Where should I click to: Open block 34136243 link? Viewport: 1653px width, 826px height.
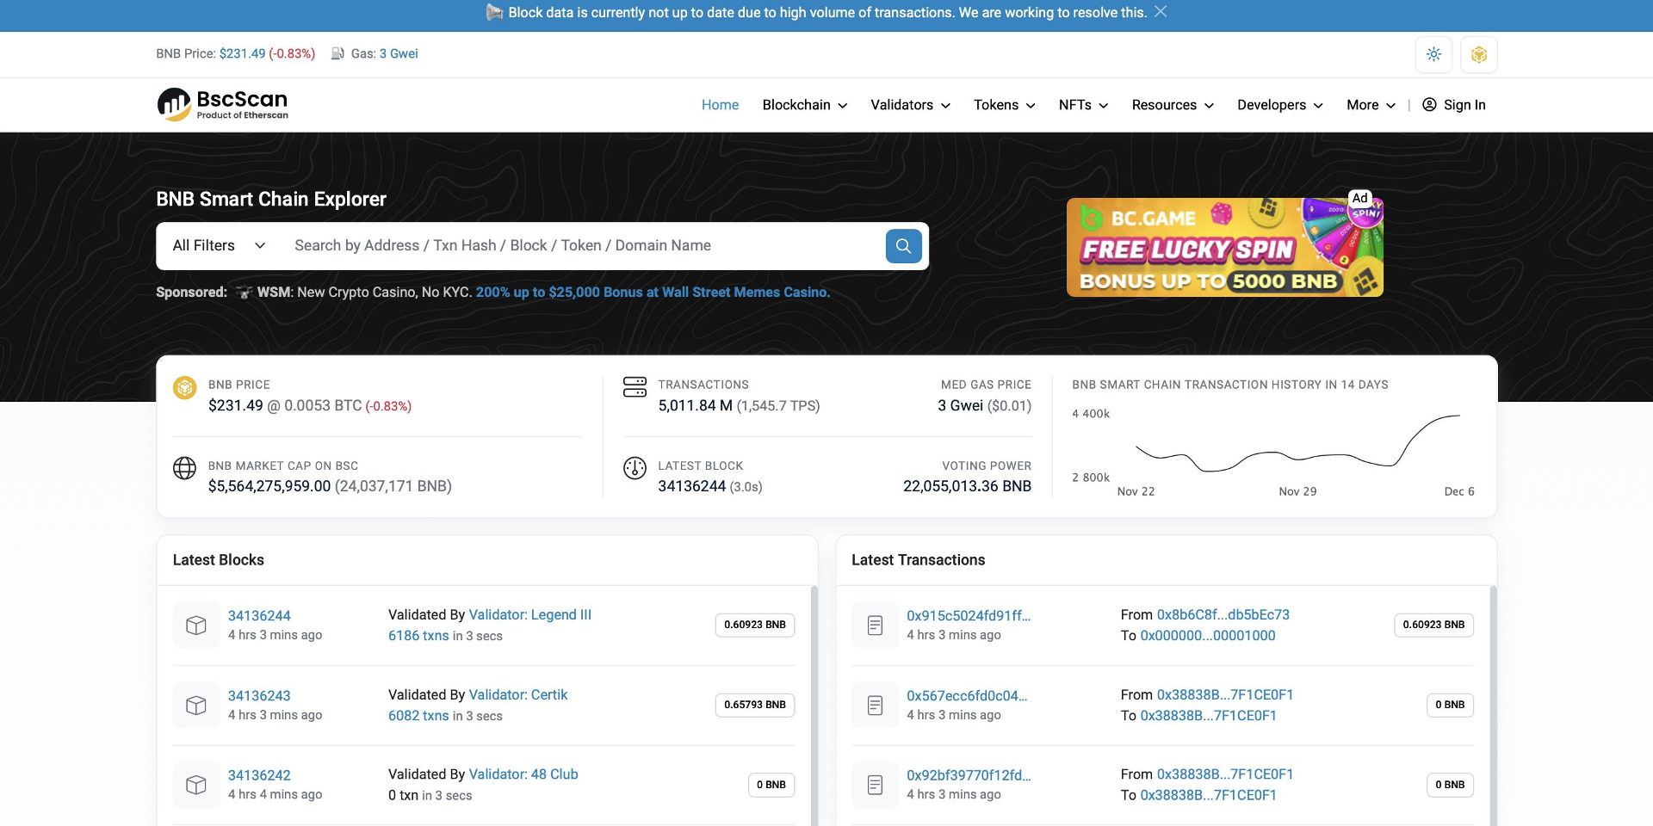(x=259, y=696)
